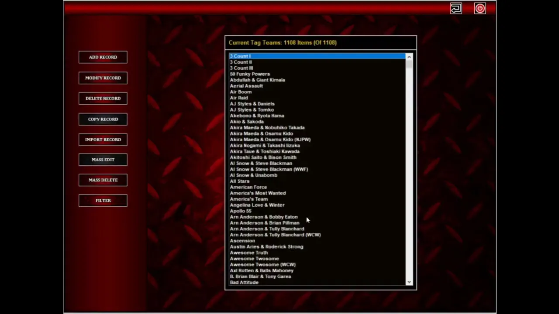The image size is (559, 314).
Task: Click DELETE RECORD button
Action: click(103, 98)
